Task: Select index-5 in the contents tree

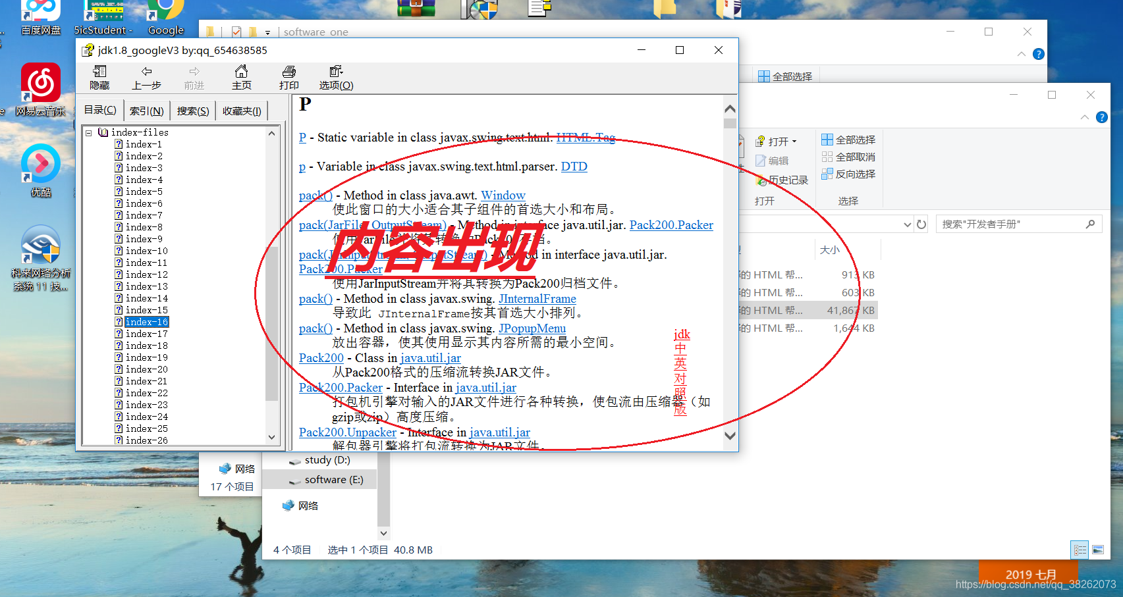Action: pos(144,192)
